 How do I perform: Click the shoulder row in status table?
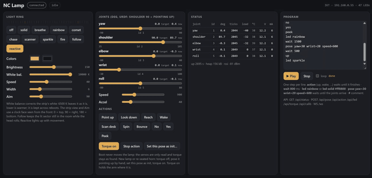pos(233,37)
